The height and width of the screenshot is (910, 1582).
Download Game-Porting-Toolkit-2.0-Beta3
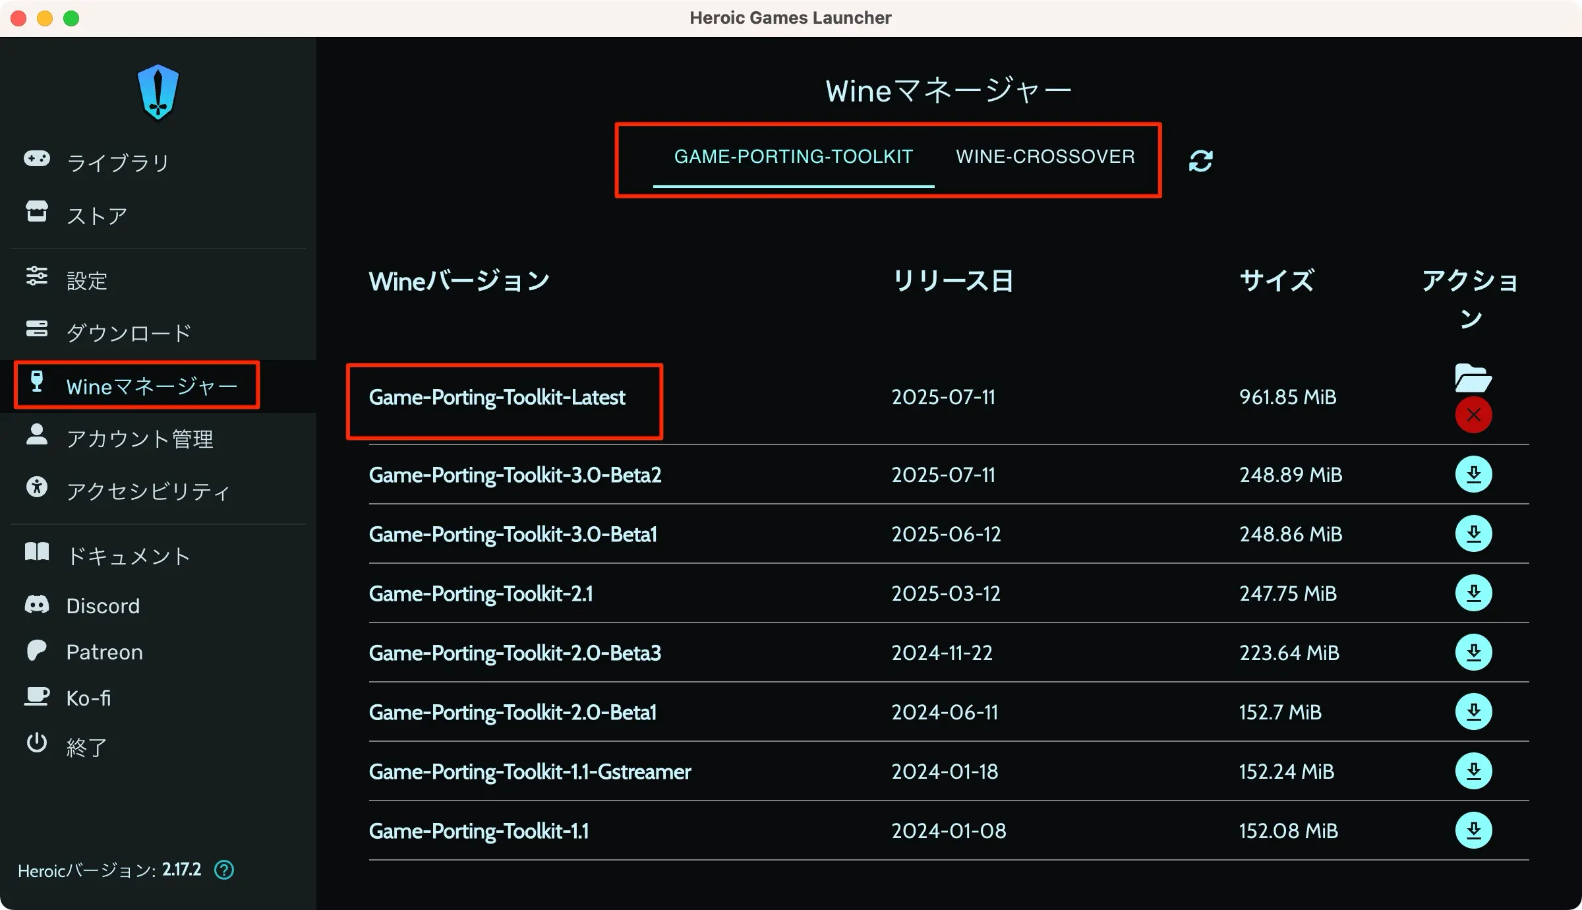[1474, 652]
